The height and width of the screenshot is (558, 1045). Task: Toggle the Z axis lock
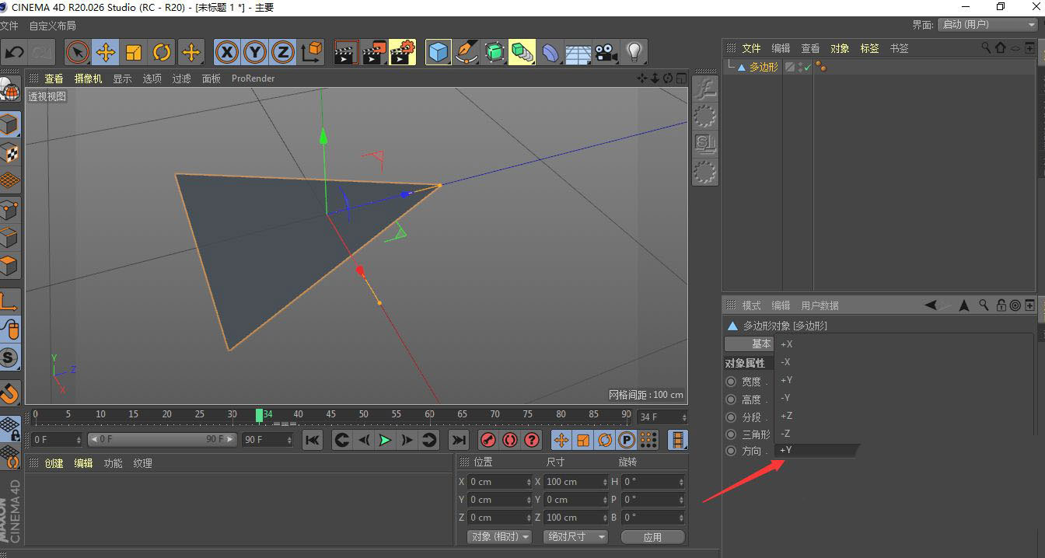[282, 52]
